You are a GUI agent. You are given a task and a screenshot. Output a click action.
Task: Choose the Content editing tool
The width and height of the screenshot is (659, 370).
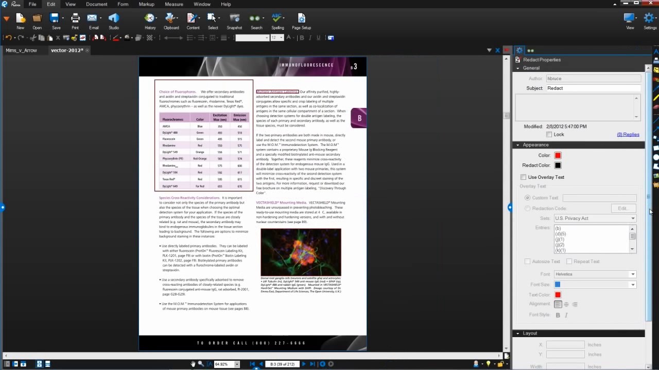point(193,21)
